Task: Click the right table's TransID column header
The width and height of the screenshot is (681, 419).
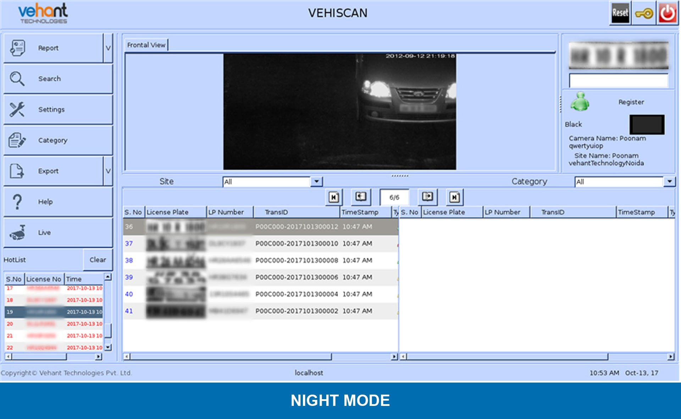Action: point(572,212)
